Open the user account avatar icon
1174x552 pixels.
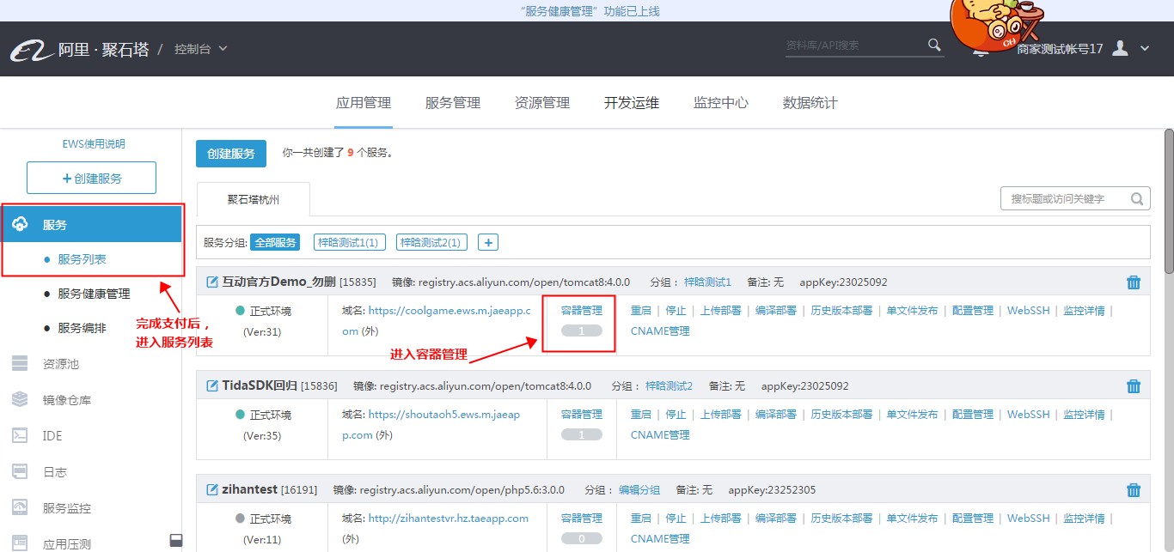pyautogui.click(x=1120, y=48)
